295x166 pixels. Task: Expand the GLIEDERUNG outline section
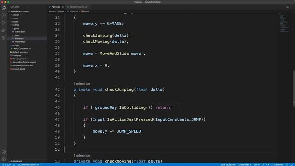(16, 161)
